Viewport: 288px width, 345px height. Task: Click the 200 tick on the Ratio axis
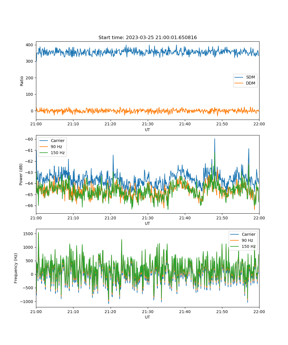30,78
